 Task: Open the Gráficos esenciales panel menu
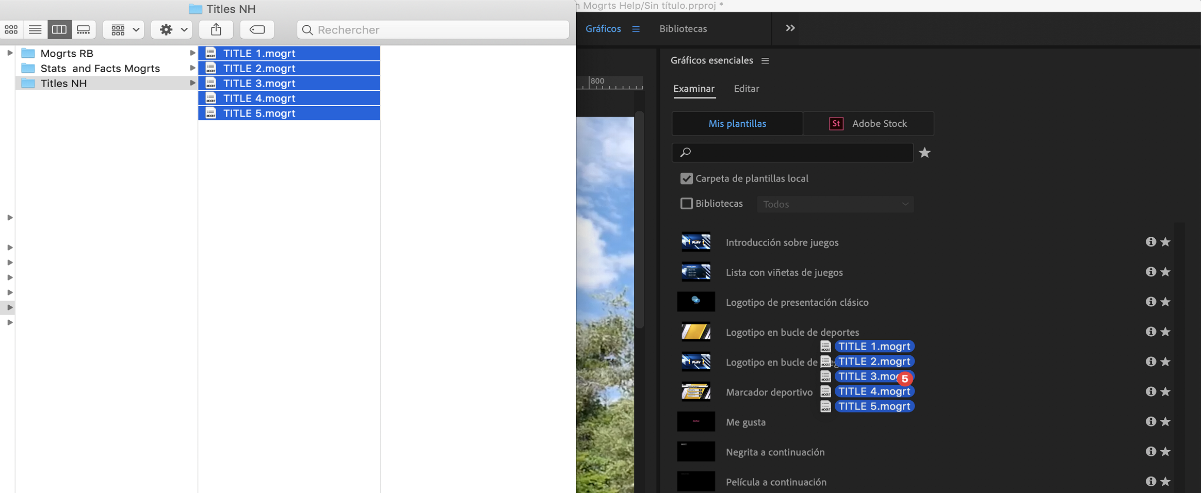pyautogui.click(x=765, y=61)
